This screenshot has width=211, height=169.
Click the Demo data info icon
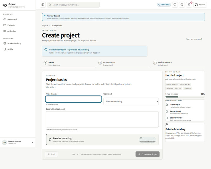click(x=159, y=5)
